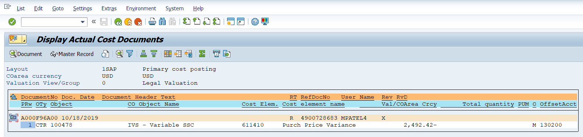Customize local layout monitor icon
The image size is (583, 137).
point(265,22)
